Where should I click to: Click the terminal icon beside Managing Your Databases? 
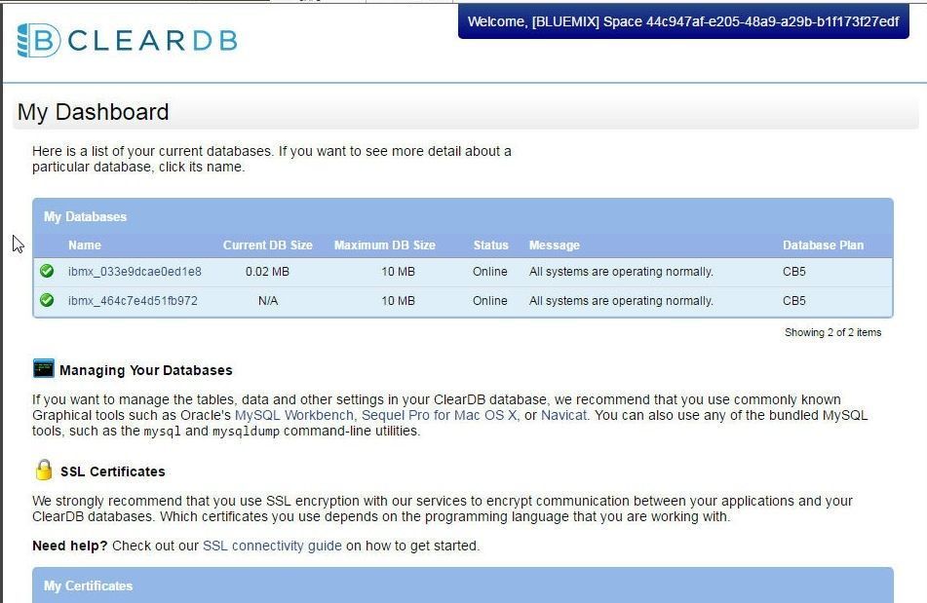click(44, 368)
